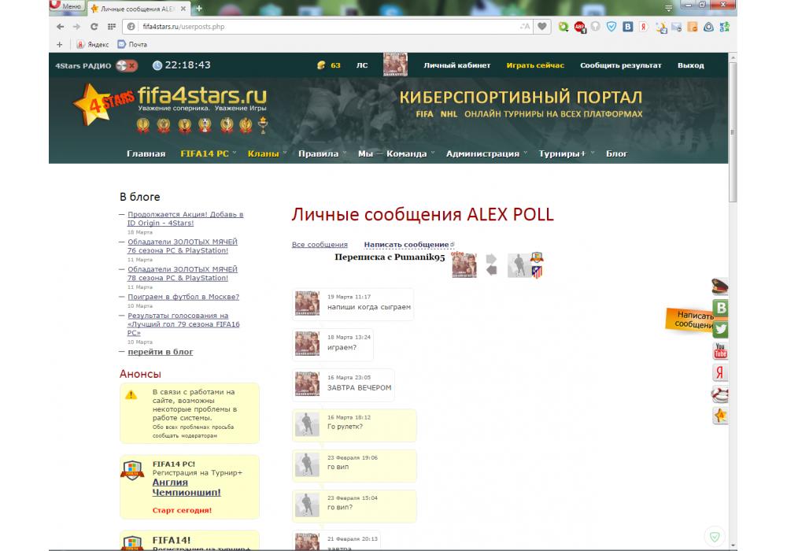Click Pumanik95's silhouette avatar in header
The height and width of the screenshot is (551, 787).
click(x=519, y=265)
